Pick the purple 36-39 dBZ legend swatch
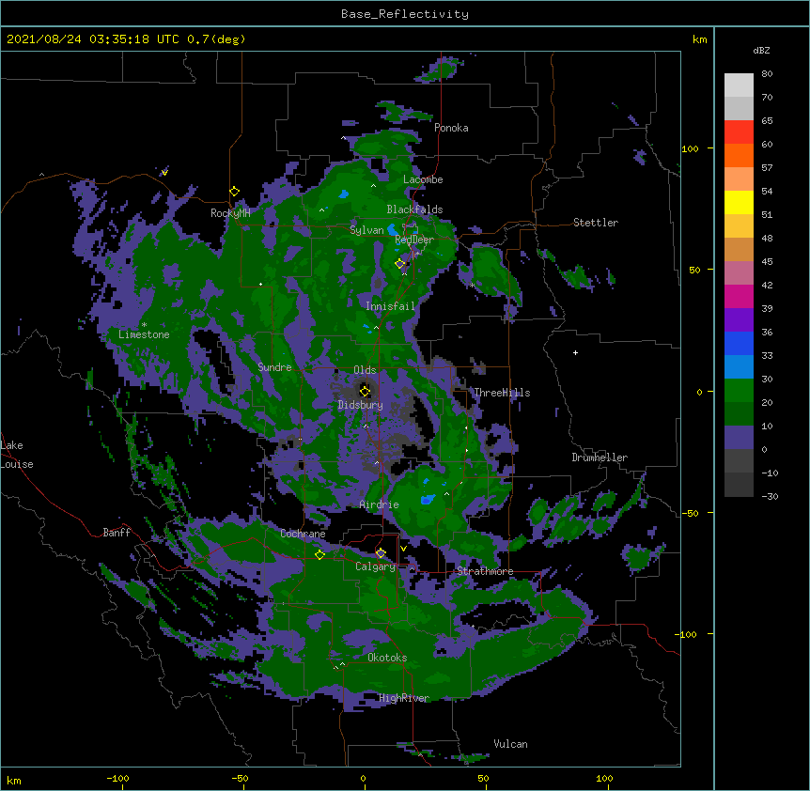 (739, 320)
